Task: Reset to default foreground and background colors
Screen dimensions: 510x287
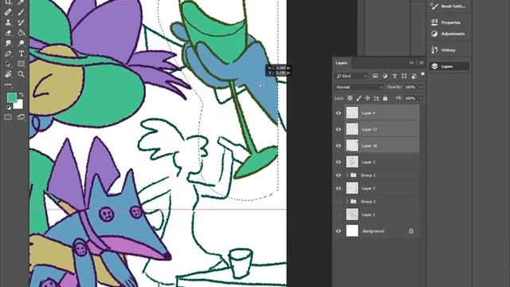Action: (x=9, y=108)
